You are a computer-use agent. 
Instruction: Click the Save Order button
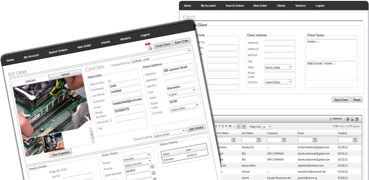(181, 41)
